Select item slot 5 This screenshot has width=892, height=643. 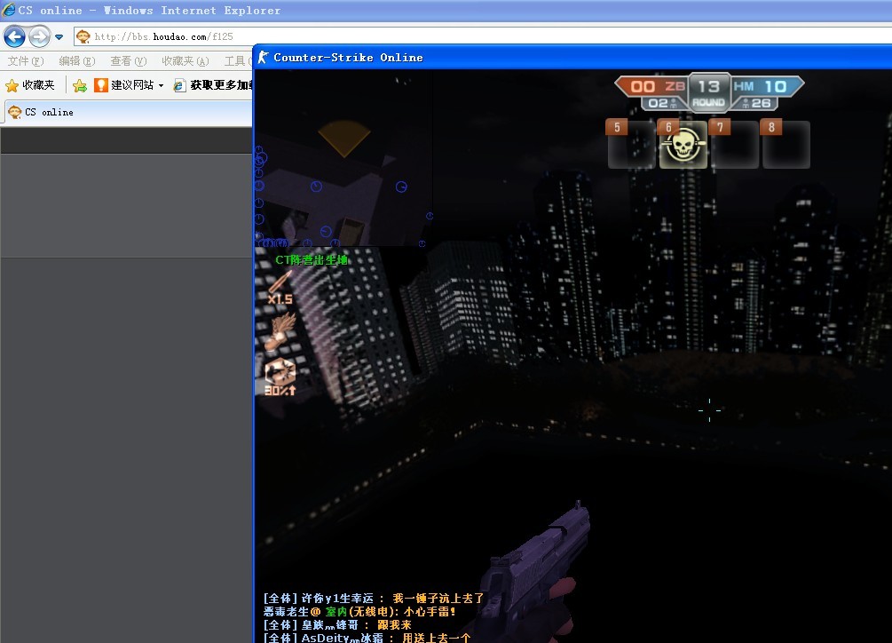(x=630, y=144)
